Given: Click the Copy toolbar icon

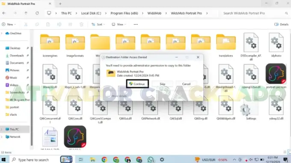Looking at the screenshot, I should pyautogui.click(x=37, y=24).
